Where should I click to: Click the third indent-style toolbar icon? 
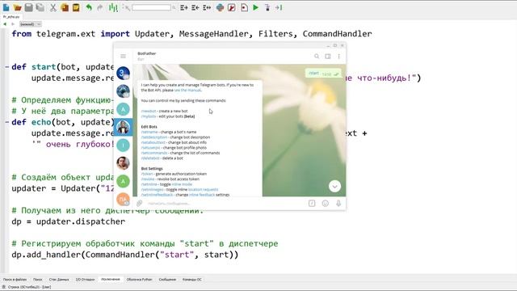point(207,7)
